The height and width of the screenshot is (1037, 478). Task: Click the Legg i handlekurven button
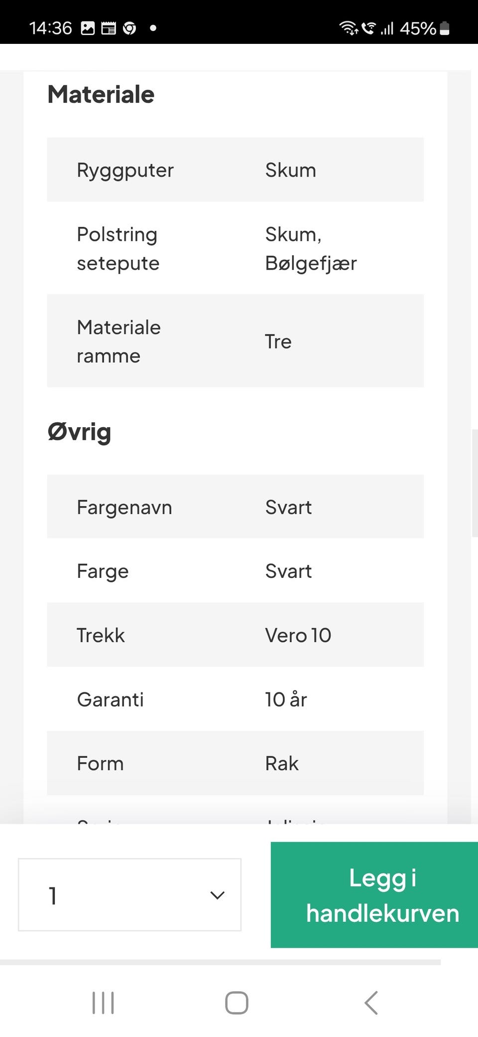coord(374,895)
